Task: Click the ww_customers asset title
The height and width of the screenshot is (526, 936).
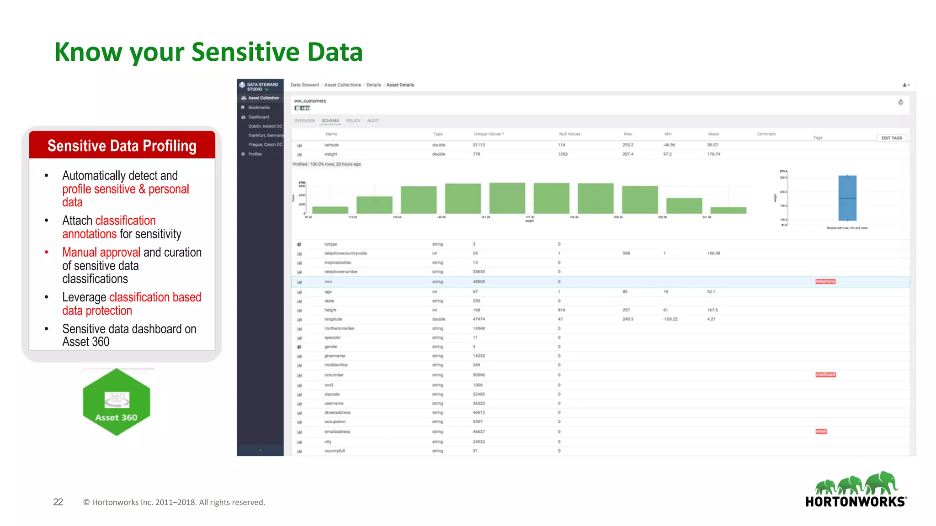Action: point(310,101)
